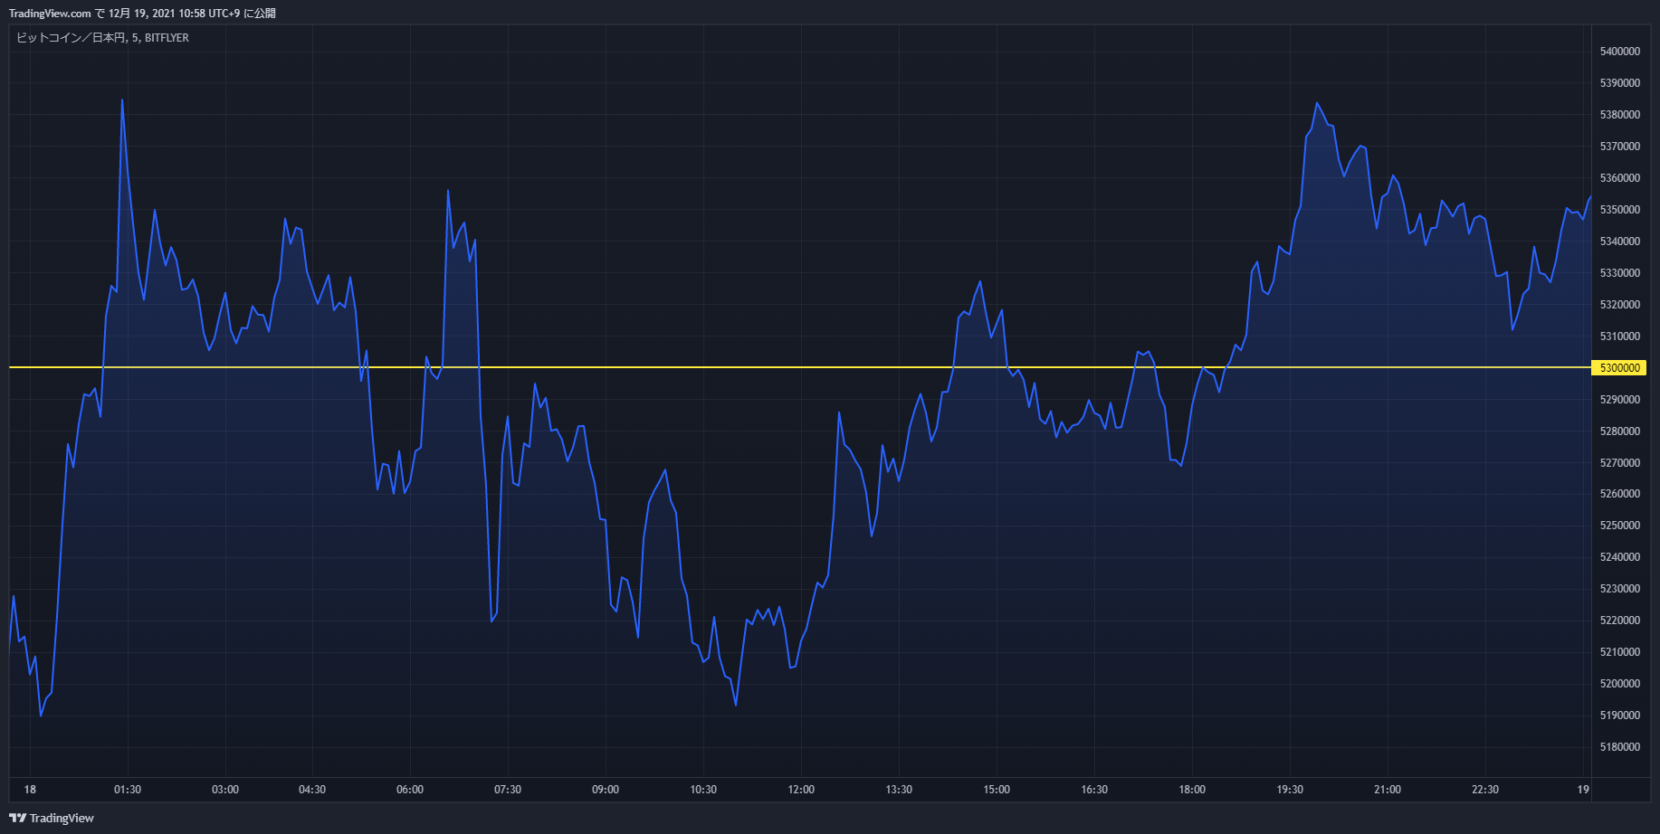This screenshot has width=1660, height=834.
Task: Click the 5330000 price axis label
Action: tap(1619, 273)
